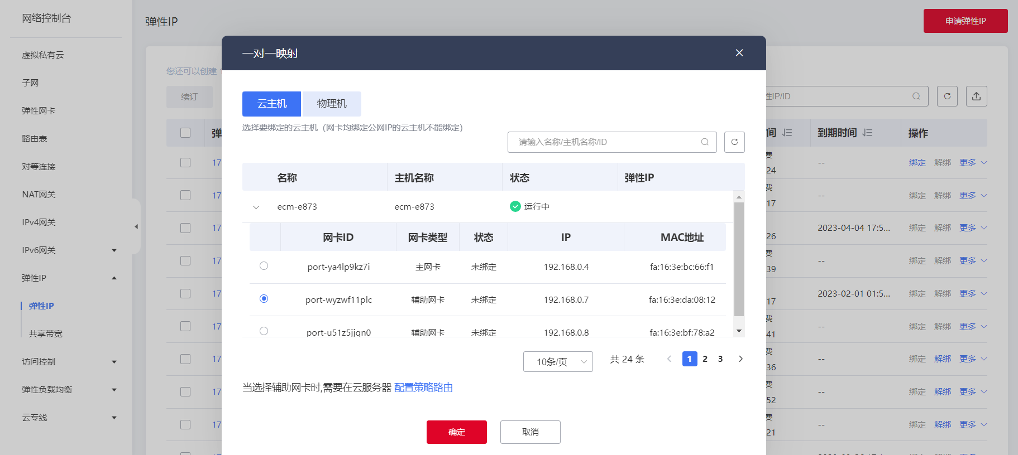The image size is (1018, 455).
Task: Close the one-to-one mapping dialog
Action: (x=739, y=53)
